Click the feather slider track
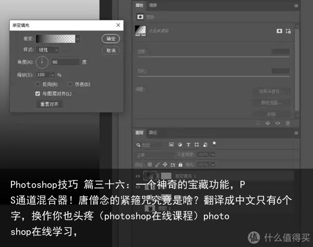 tap(213, 76)
